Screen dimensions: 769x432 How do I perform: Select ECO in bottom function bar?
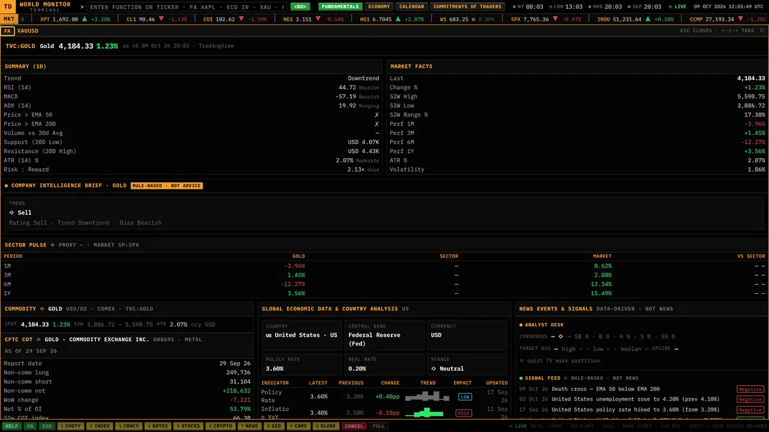pos(47,426)
